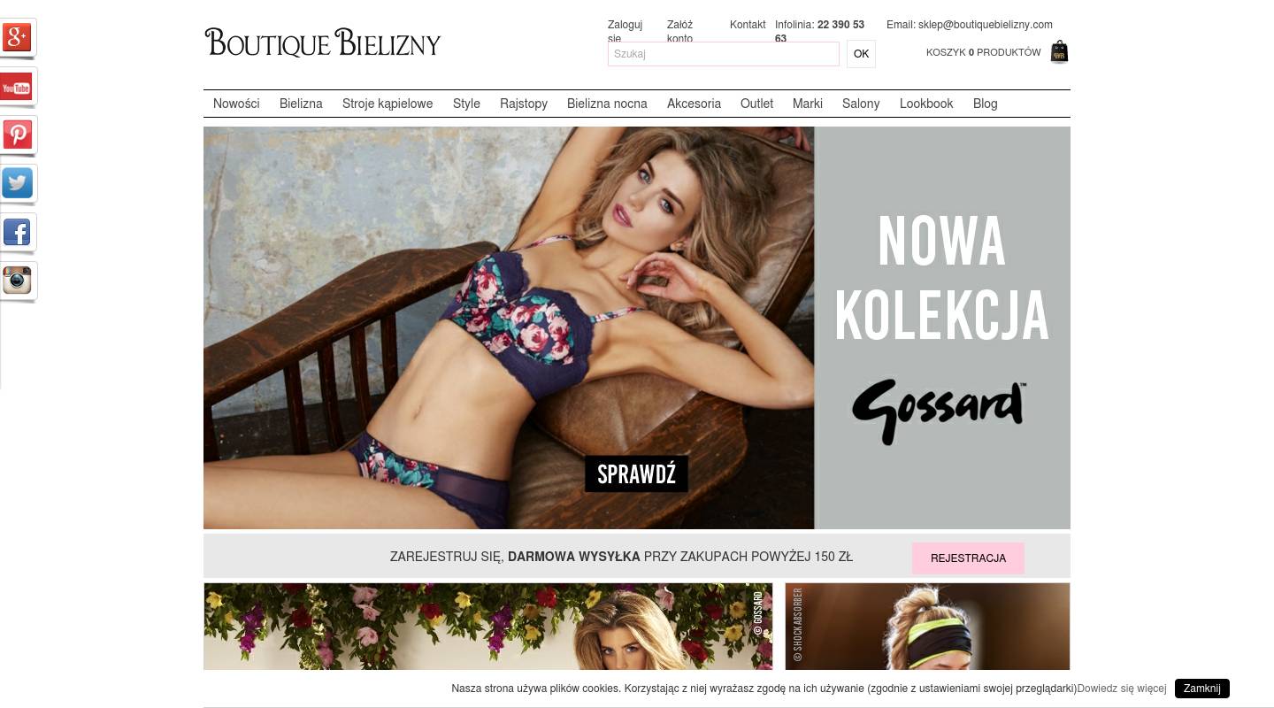Click the SPRAWDŹ banner button
Viewport: 1274px width, 708px height.
coord(636,473)
